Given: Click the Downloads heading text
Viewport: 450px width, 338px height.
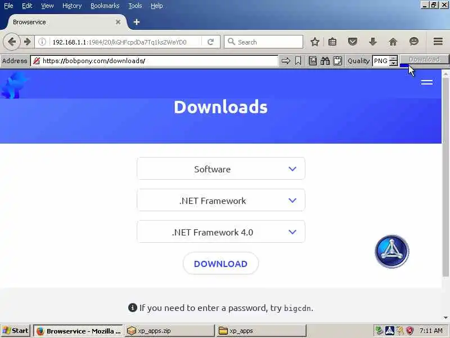Looking at the screenshot, I should point(220,107).
